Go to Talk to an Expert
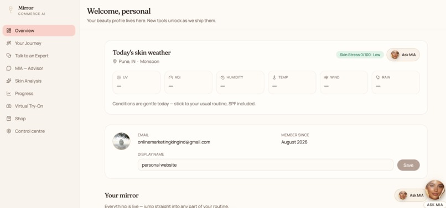This screenshot has height=208, width=446. (39, 56)
